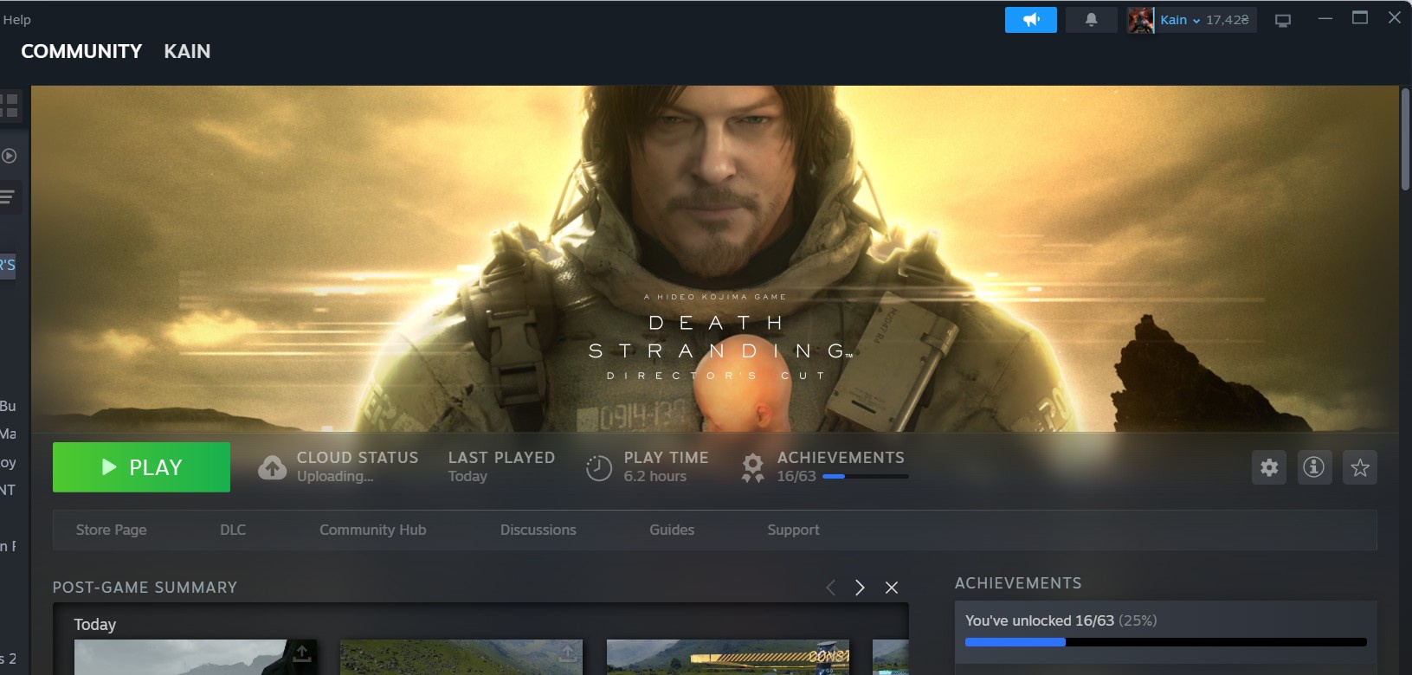Open the KAIN profile navigation tab
The width and height of the screenshot is (1412, 675).
tap(187, 51)
